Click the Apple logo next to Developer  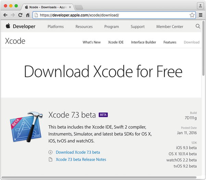pos(8,26)
